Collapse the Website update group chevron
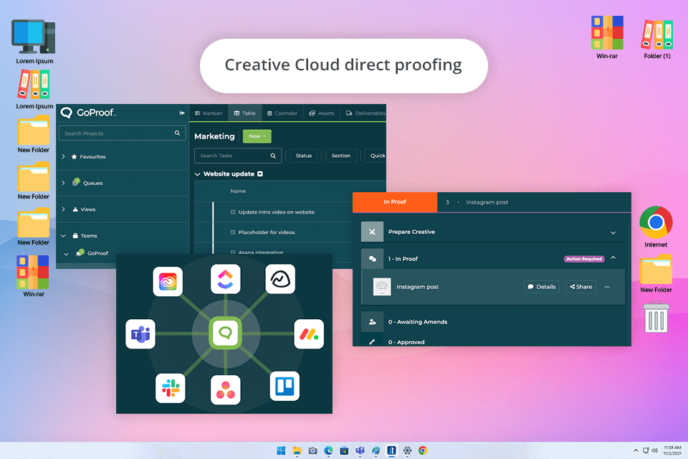This screenshot has width=688, height=459. [x=198, y=174]
